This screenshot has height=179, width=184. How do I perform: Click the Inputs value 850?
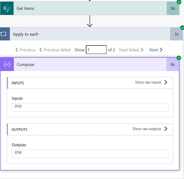tap(18, 106)
